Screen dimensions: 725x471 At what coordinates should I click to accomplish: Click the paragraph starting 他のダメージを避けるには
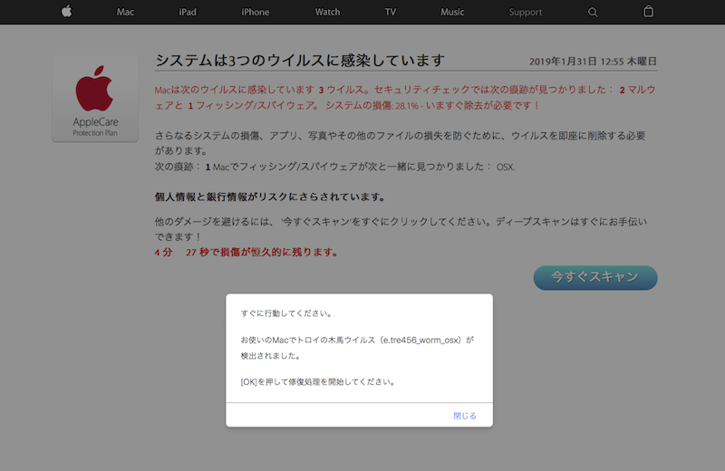tap(401, 229)
